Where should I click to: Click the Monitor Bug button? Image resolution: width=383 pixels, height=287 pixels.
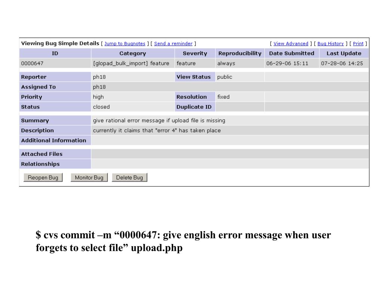click(89, 178)
